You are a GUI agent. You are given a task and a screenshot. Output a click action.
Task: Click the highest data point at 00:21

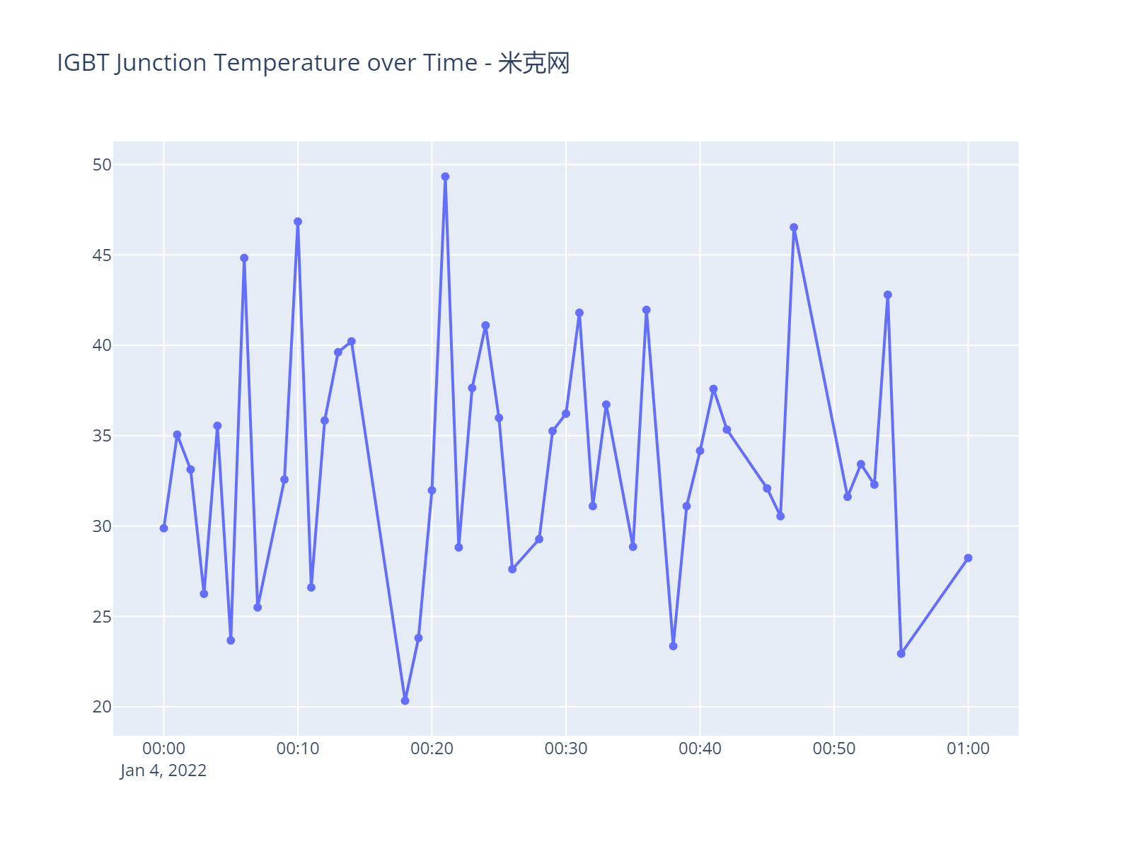pyautogui.click(x=445, y=177)
